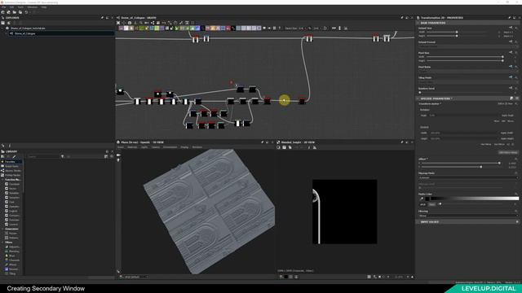Click the Apply Width button
The width and height of the screenshot is (522, 293).
click(x=507, y=133)
